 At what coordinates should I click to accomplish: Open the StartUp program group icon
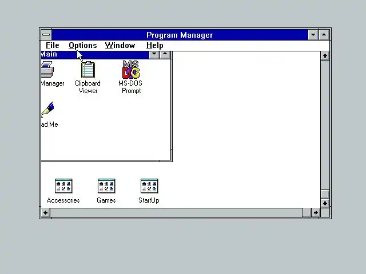coord(149,186)
